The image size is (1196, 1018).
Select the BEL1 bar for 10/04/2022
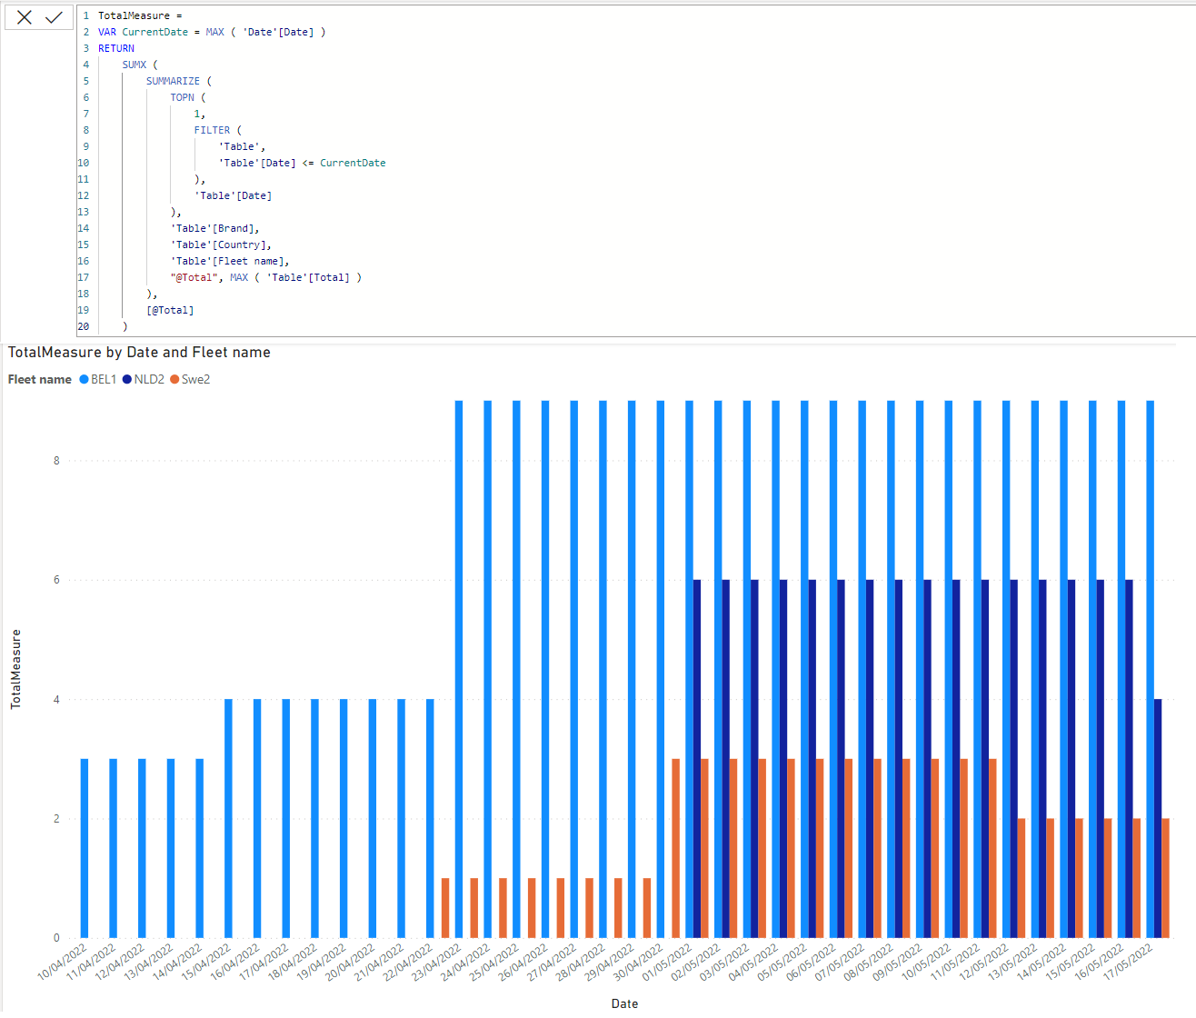point(85,848)
